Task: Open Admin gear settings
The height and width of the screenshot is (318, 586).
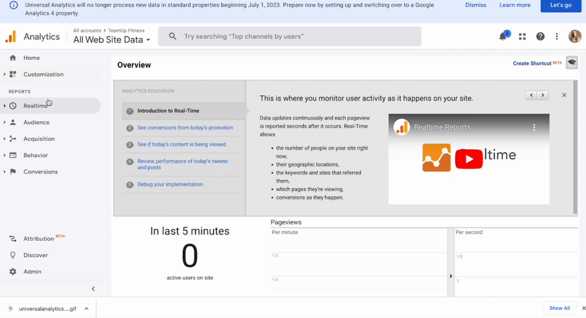Action: (x=32, y=272)
